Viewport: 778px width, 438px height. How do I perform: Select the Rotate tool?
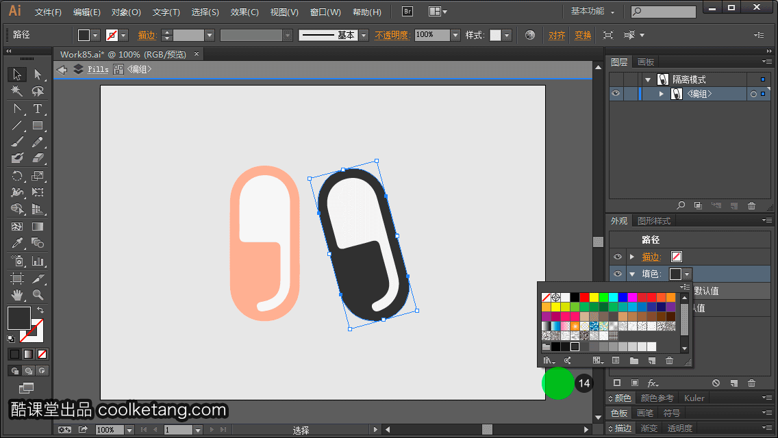click(x=17, y=176)
